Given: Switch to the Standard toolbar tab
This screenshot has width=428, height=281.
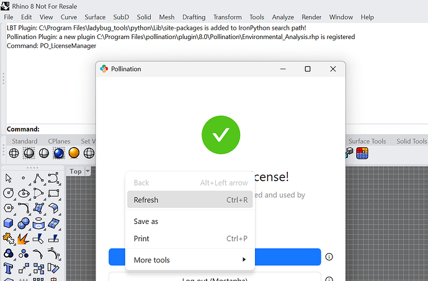Looking at the screenshot, I should tap(25, 141).
